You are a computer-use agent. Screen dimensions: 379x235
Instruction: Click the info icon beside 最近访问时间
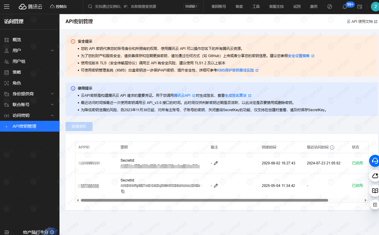coord(332,148)
